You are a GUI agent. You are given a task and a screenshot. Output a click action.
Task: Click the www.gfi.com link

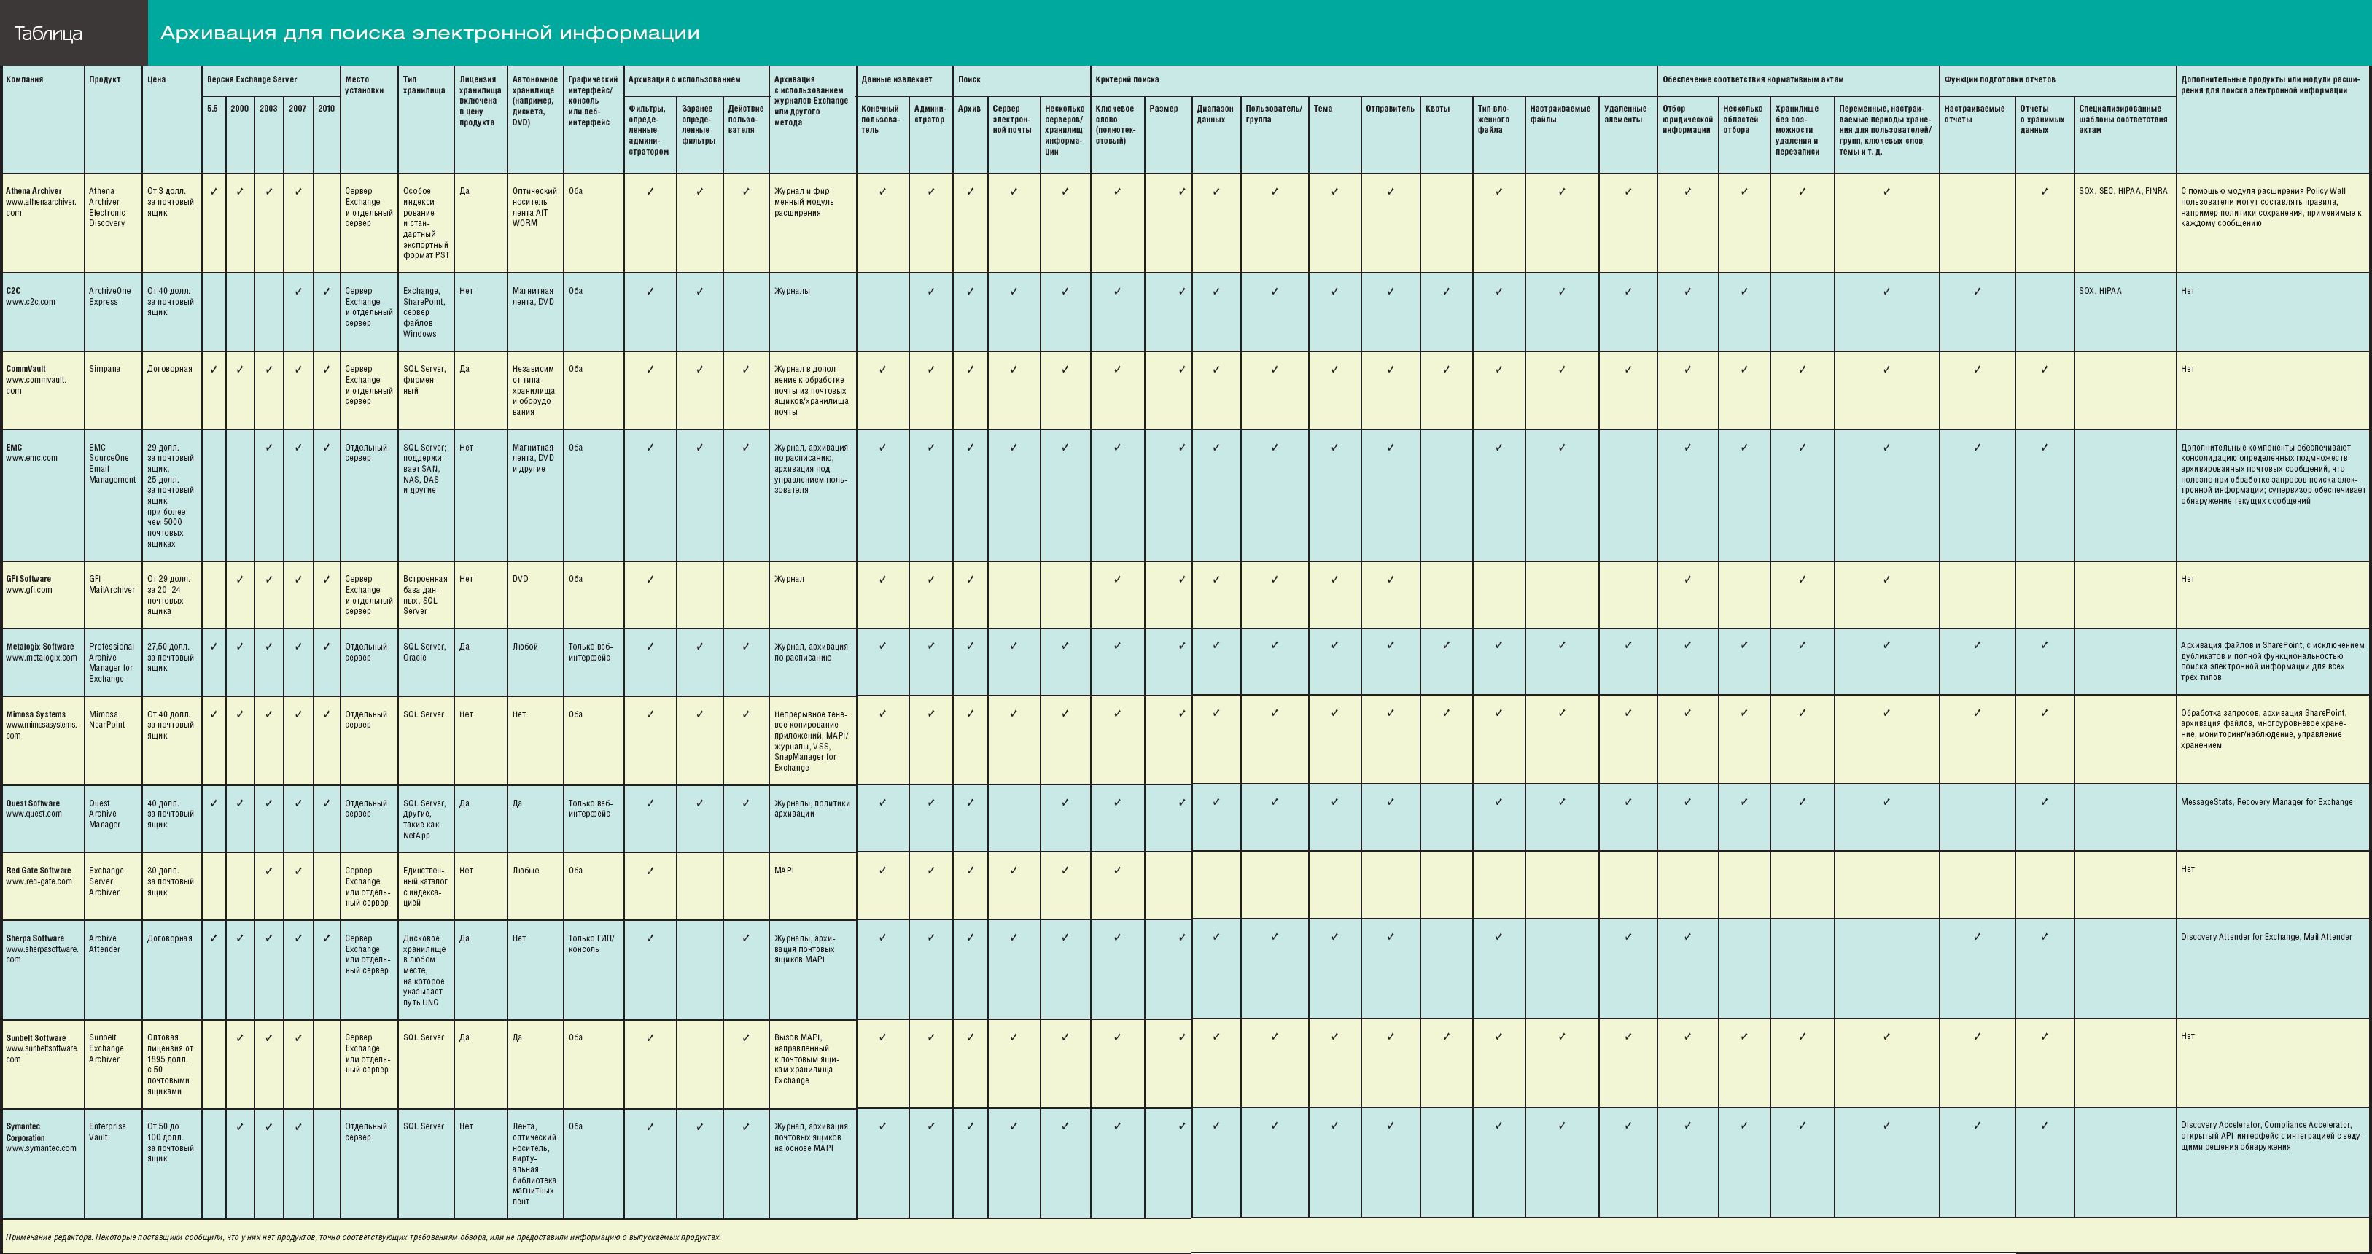tap(28, 590)
